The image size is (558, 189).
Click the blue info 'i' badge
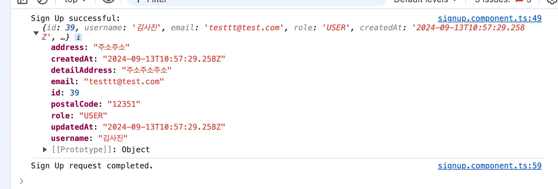coord(78,37)
